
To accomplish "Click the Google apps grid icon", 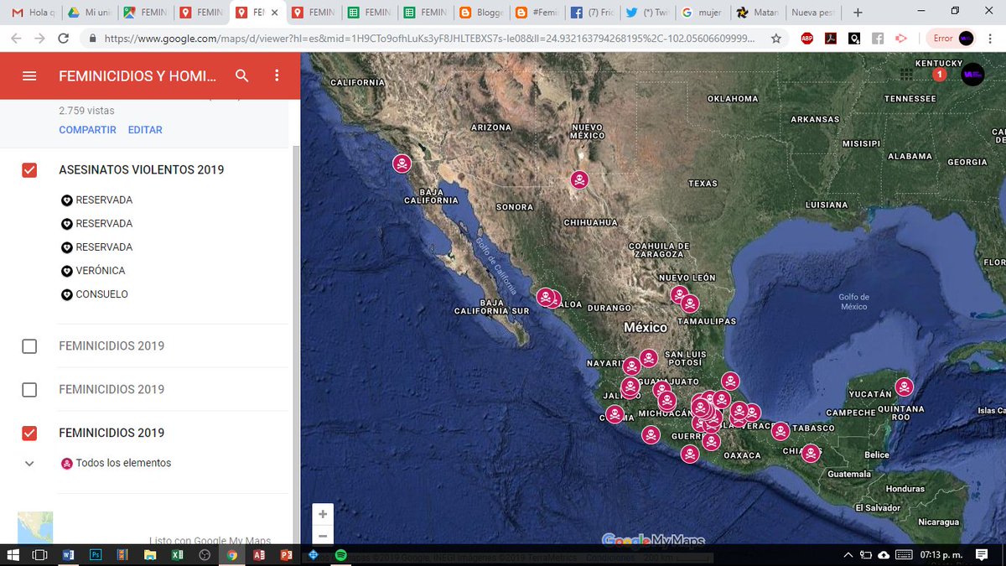I will [x=906, y=75].
